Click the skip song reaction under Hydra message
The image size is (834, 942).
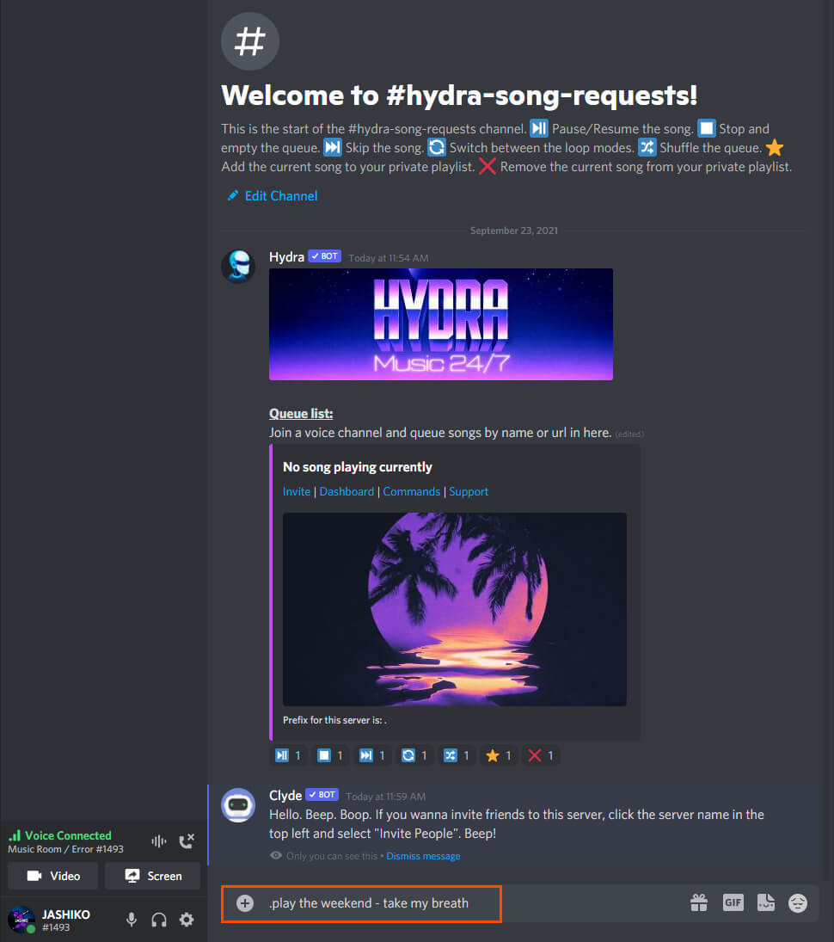[x=372, y=756]
